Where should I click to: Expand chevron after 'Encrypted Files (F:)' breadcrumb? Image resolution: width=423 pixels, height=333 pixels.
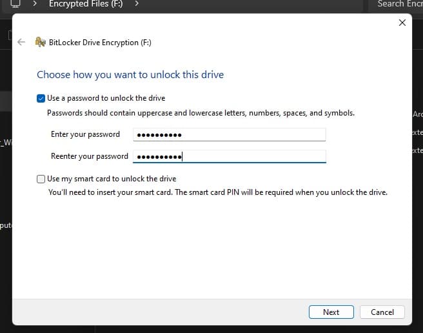tap(137, 3)
